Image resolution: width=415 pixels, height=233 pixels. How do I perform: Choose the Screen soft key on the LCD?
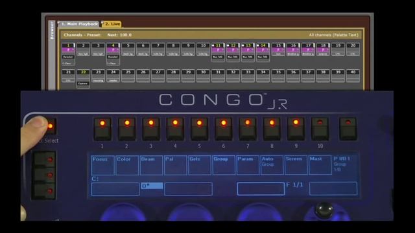coord(296,165)
